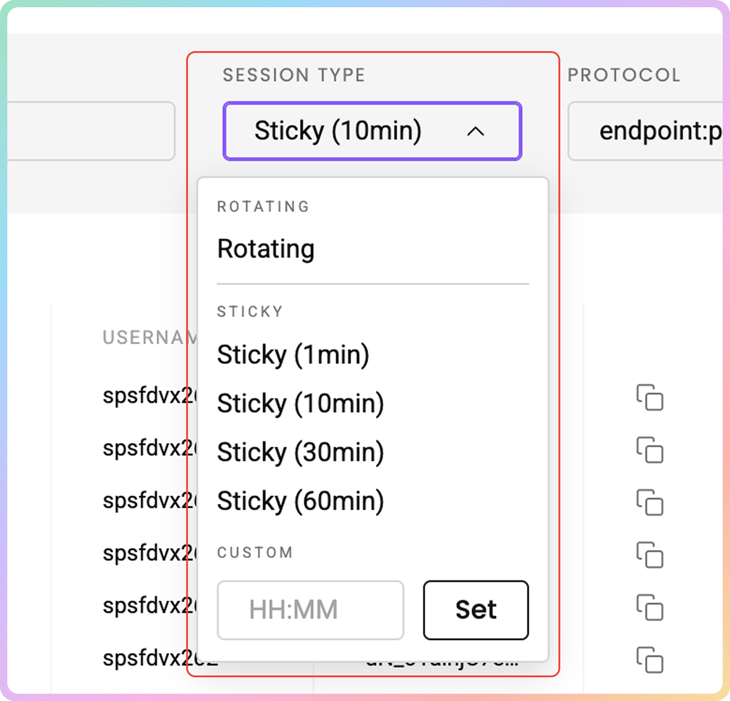Click the Set custom duration button
Viewport: 730px width, 701px height.
click(476, 610)
